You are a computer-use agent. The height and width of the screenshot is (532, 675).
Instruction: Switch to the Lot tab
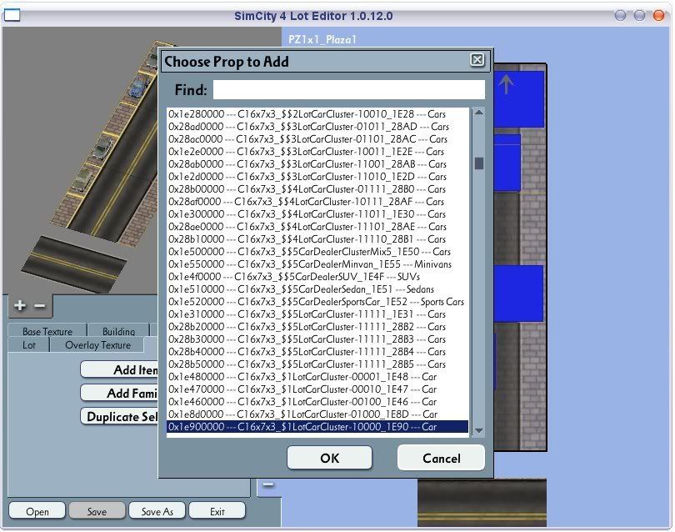click(x=29, y=344)
